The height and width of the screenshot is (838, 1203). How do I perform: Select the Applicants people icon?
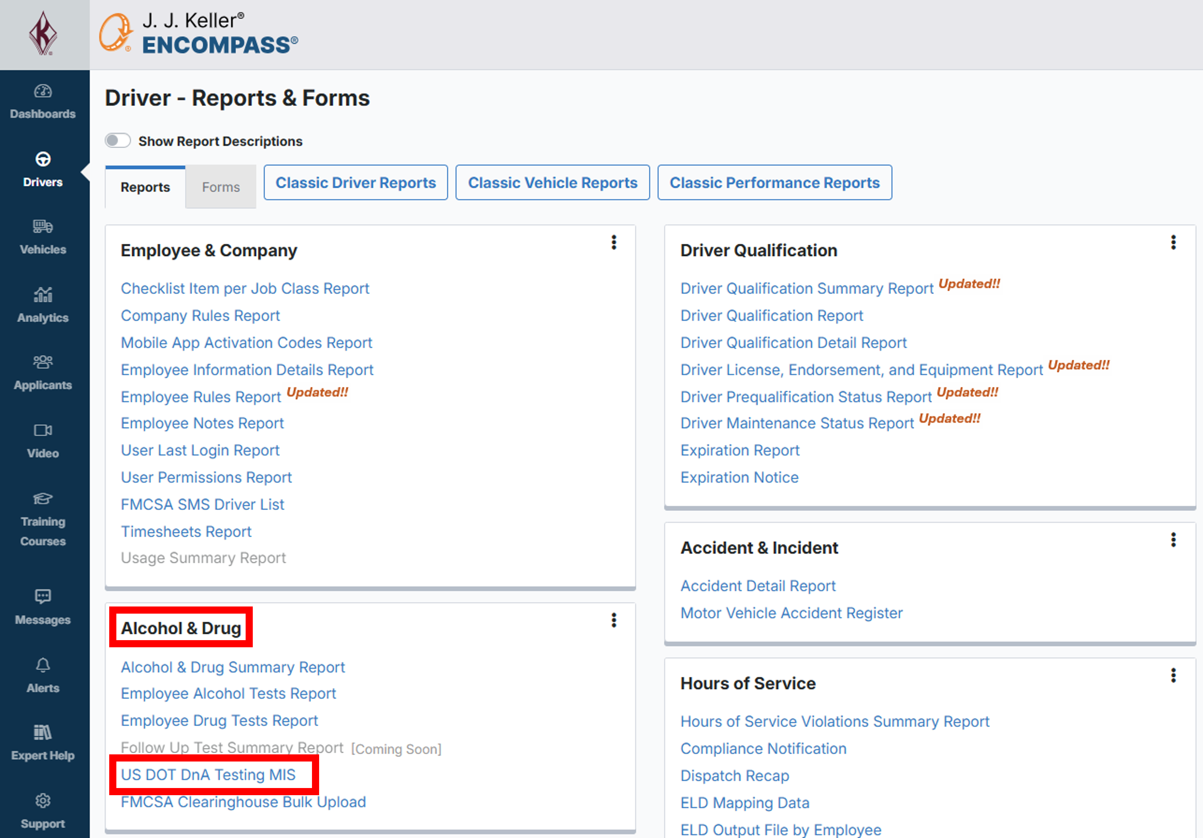coord(43,362)
